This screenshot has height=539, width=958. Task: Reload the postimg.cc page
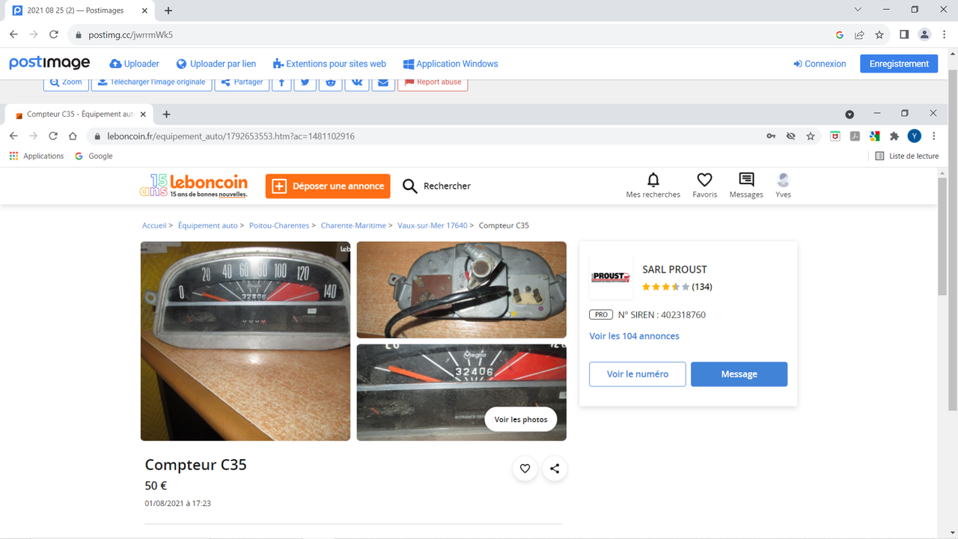point(54,34)
